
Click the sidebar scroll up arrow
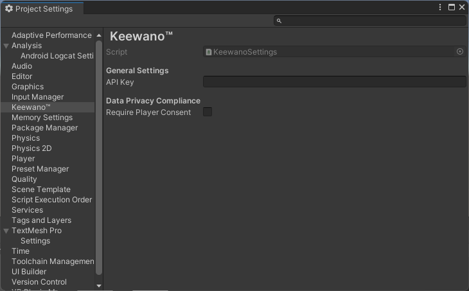click(x=99, y=35)
